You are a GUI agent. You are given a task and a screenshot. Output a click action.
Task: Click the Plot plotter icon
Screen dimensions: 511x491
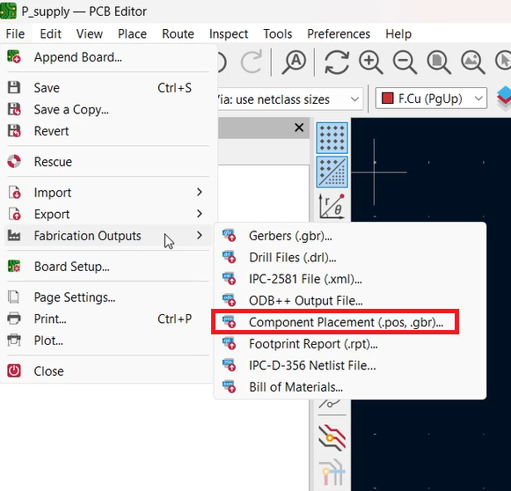click(14, 341)
